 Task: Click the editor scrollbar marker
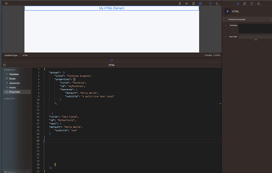click(220, 104)
